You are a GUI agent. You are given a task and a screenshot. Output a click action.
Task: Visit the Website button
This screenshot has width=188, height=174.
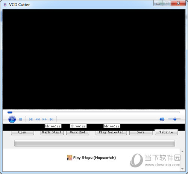[x=166, y=132]
